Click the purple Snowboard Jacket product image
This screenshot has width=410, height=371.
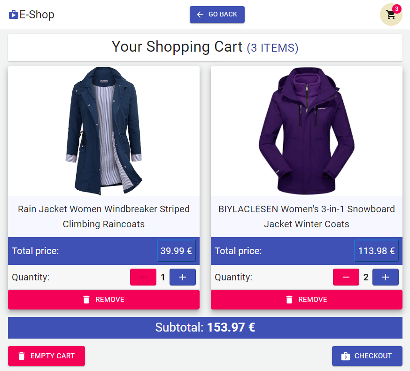tap(307, 131)
